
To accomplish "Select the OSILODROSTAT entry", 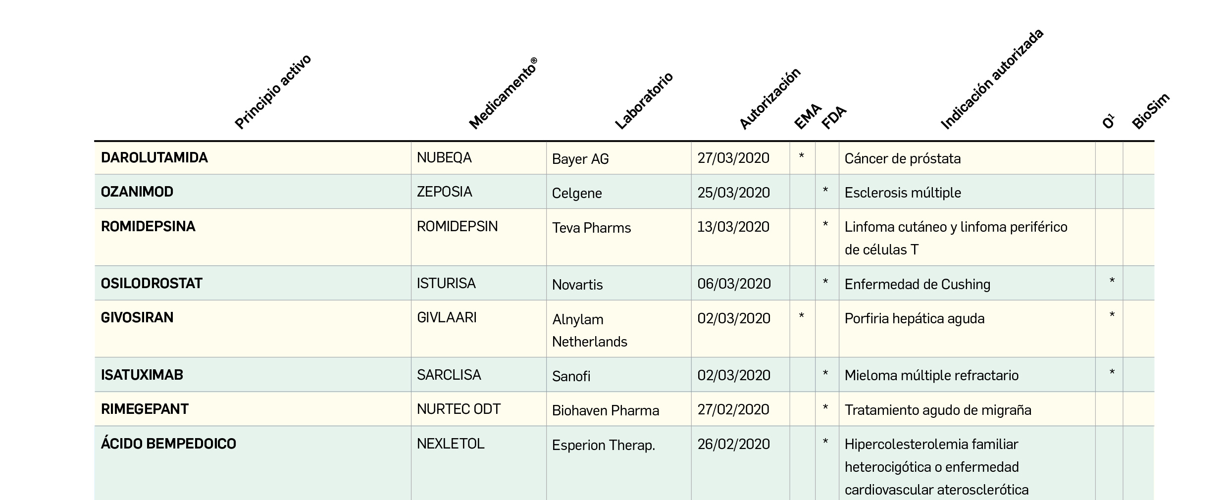I will point(152,284).
